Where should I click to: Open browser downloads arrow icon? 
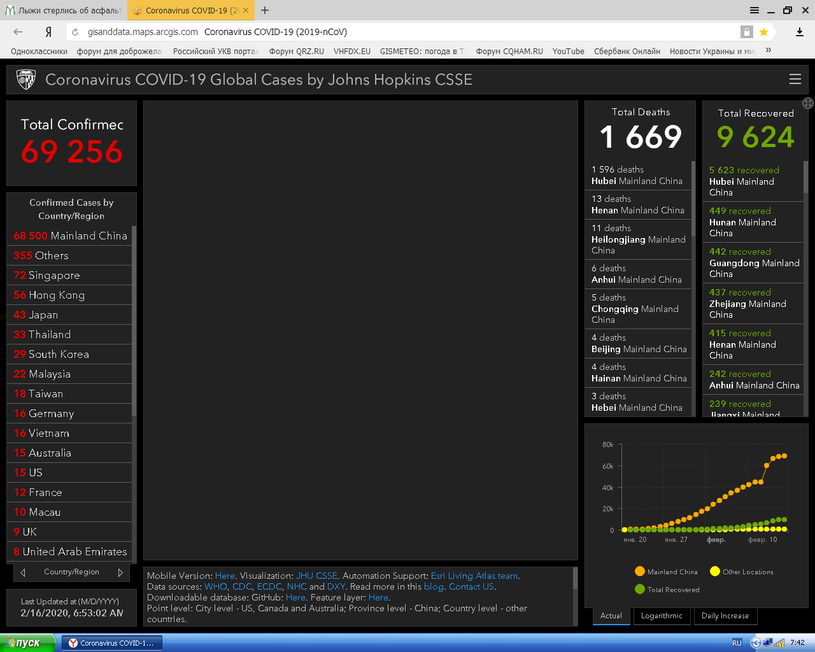pos(800,32)
